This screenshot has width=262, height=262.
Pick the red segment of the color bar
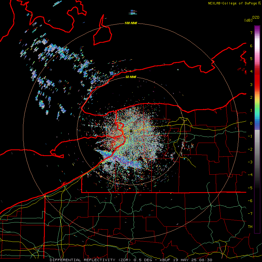(257, 79)
